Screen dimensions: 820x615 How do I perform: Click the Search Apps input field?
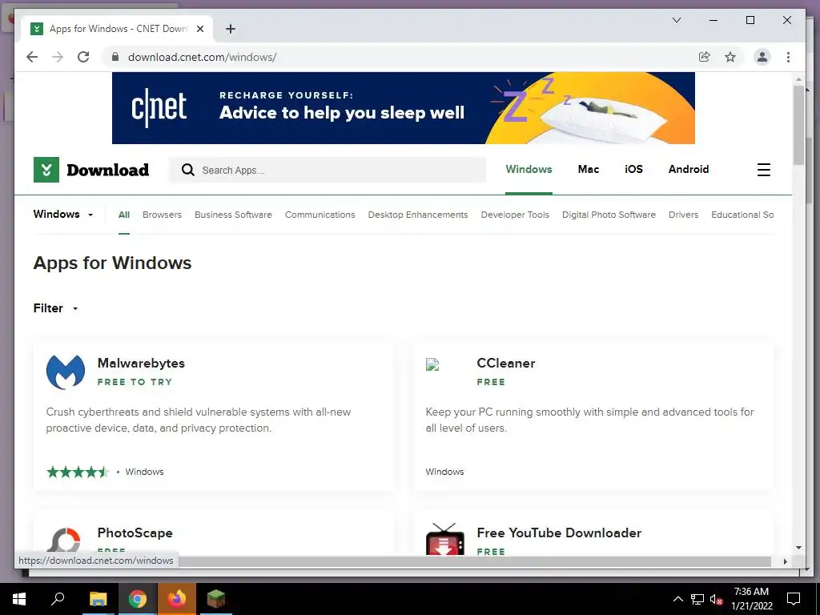click(x=328, y=170)
